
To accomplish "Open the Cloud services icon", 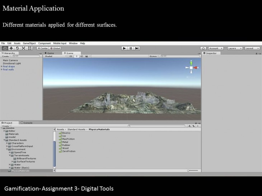I will tap(203, 48).
